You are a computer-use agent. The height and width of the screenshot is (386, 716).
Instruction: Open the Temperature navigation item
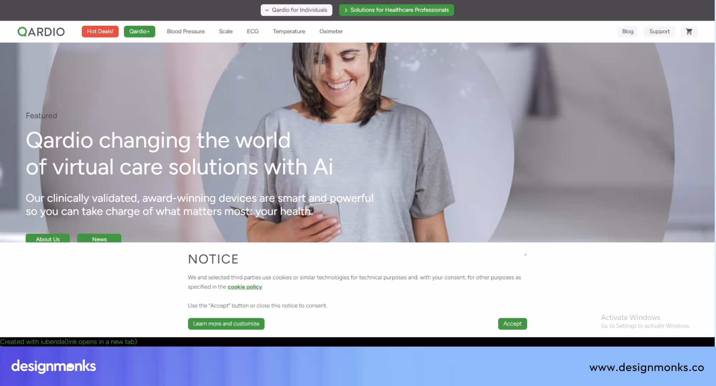(x=289, y=31)
